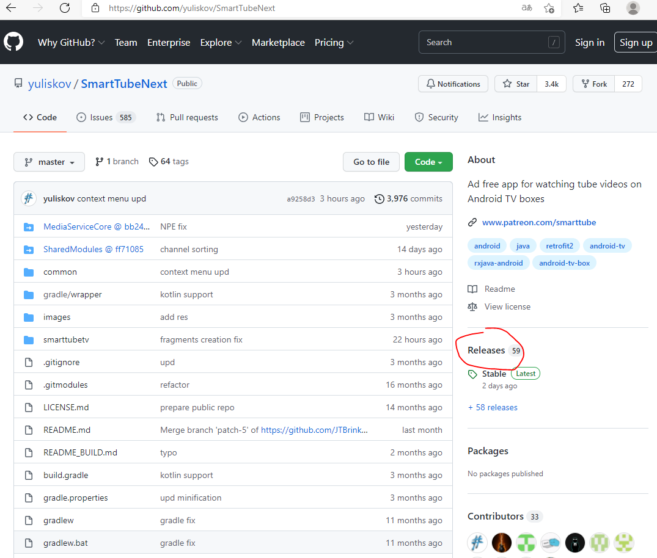Click the browser back arrow
Viewport: 657px width, 558px height.
[x=11, y=8]
